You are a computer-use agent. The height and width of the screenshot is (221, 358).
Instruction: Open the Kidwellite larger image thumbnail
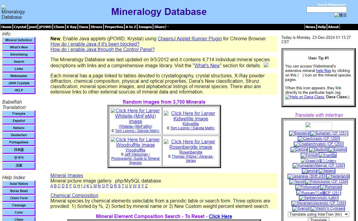coord(191,116)
